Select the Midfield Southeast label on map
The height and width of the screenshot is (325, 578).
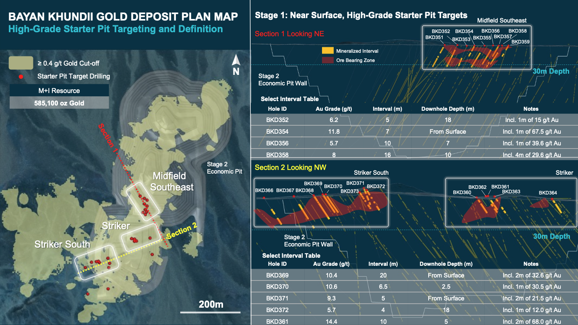[x=172, y=181]
